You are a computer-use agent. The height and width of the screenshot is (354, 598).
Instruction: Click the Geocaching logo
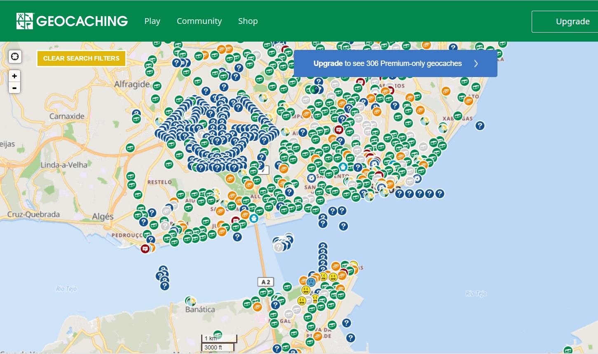point(72,21)
